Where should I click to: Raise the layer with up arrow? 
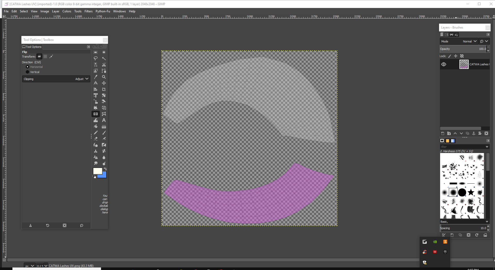point(455,133)
